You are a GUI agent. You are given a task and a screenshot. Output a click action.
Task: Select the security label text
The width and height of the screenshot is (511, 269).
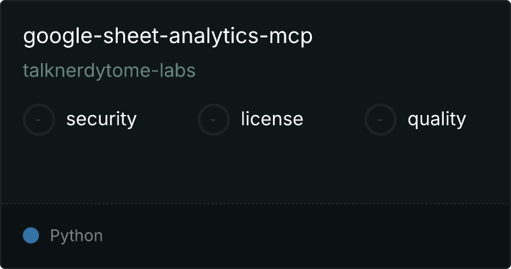click(x=102, y=119)
